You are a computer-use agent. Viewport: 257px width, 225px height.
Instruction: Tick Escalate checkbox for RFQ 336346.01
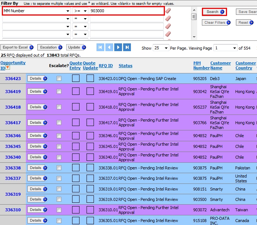point(59,136)
